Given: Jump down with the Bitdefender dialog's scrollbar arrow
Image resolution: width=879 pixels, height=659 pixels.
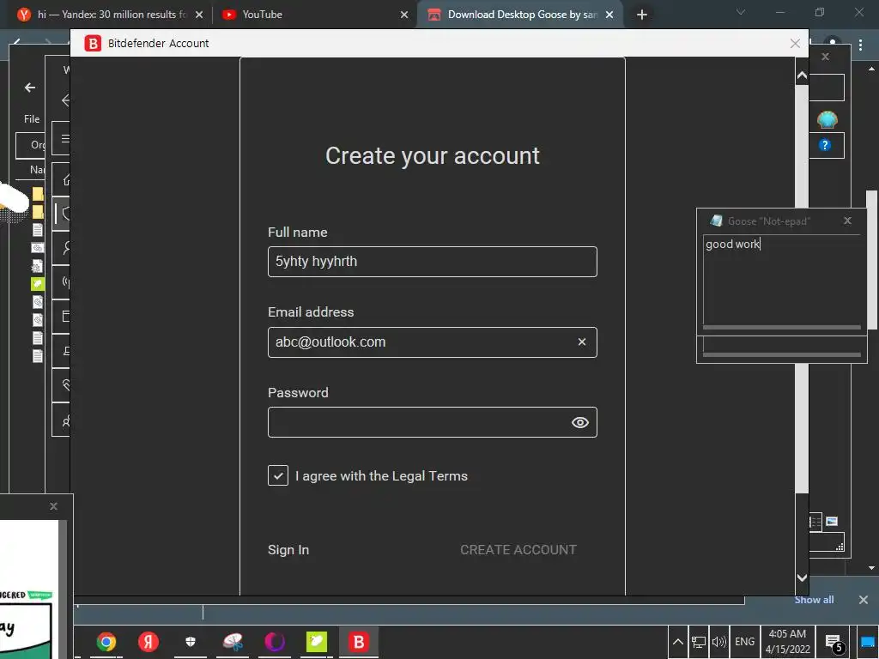Looking at the screenshot, I should pyautogui.click(x=802, y=577).
